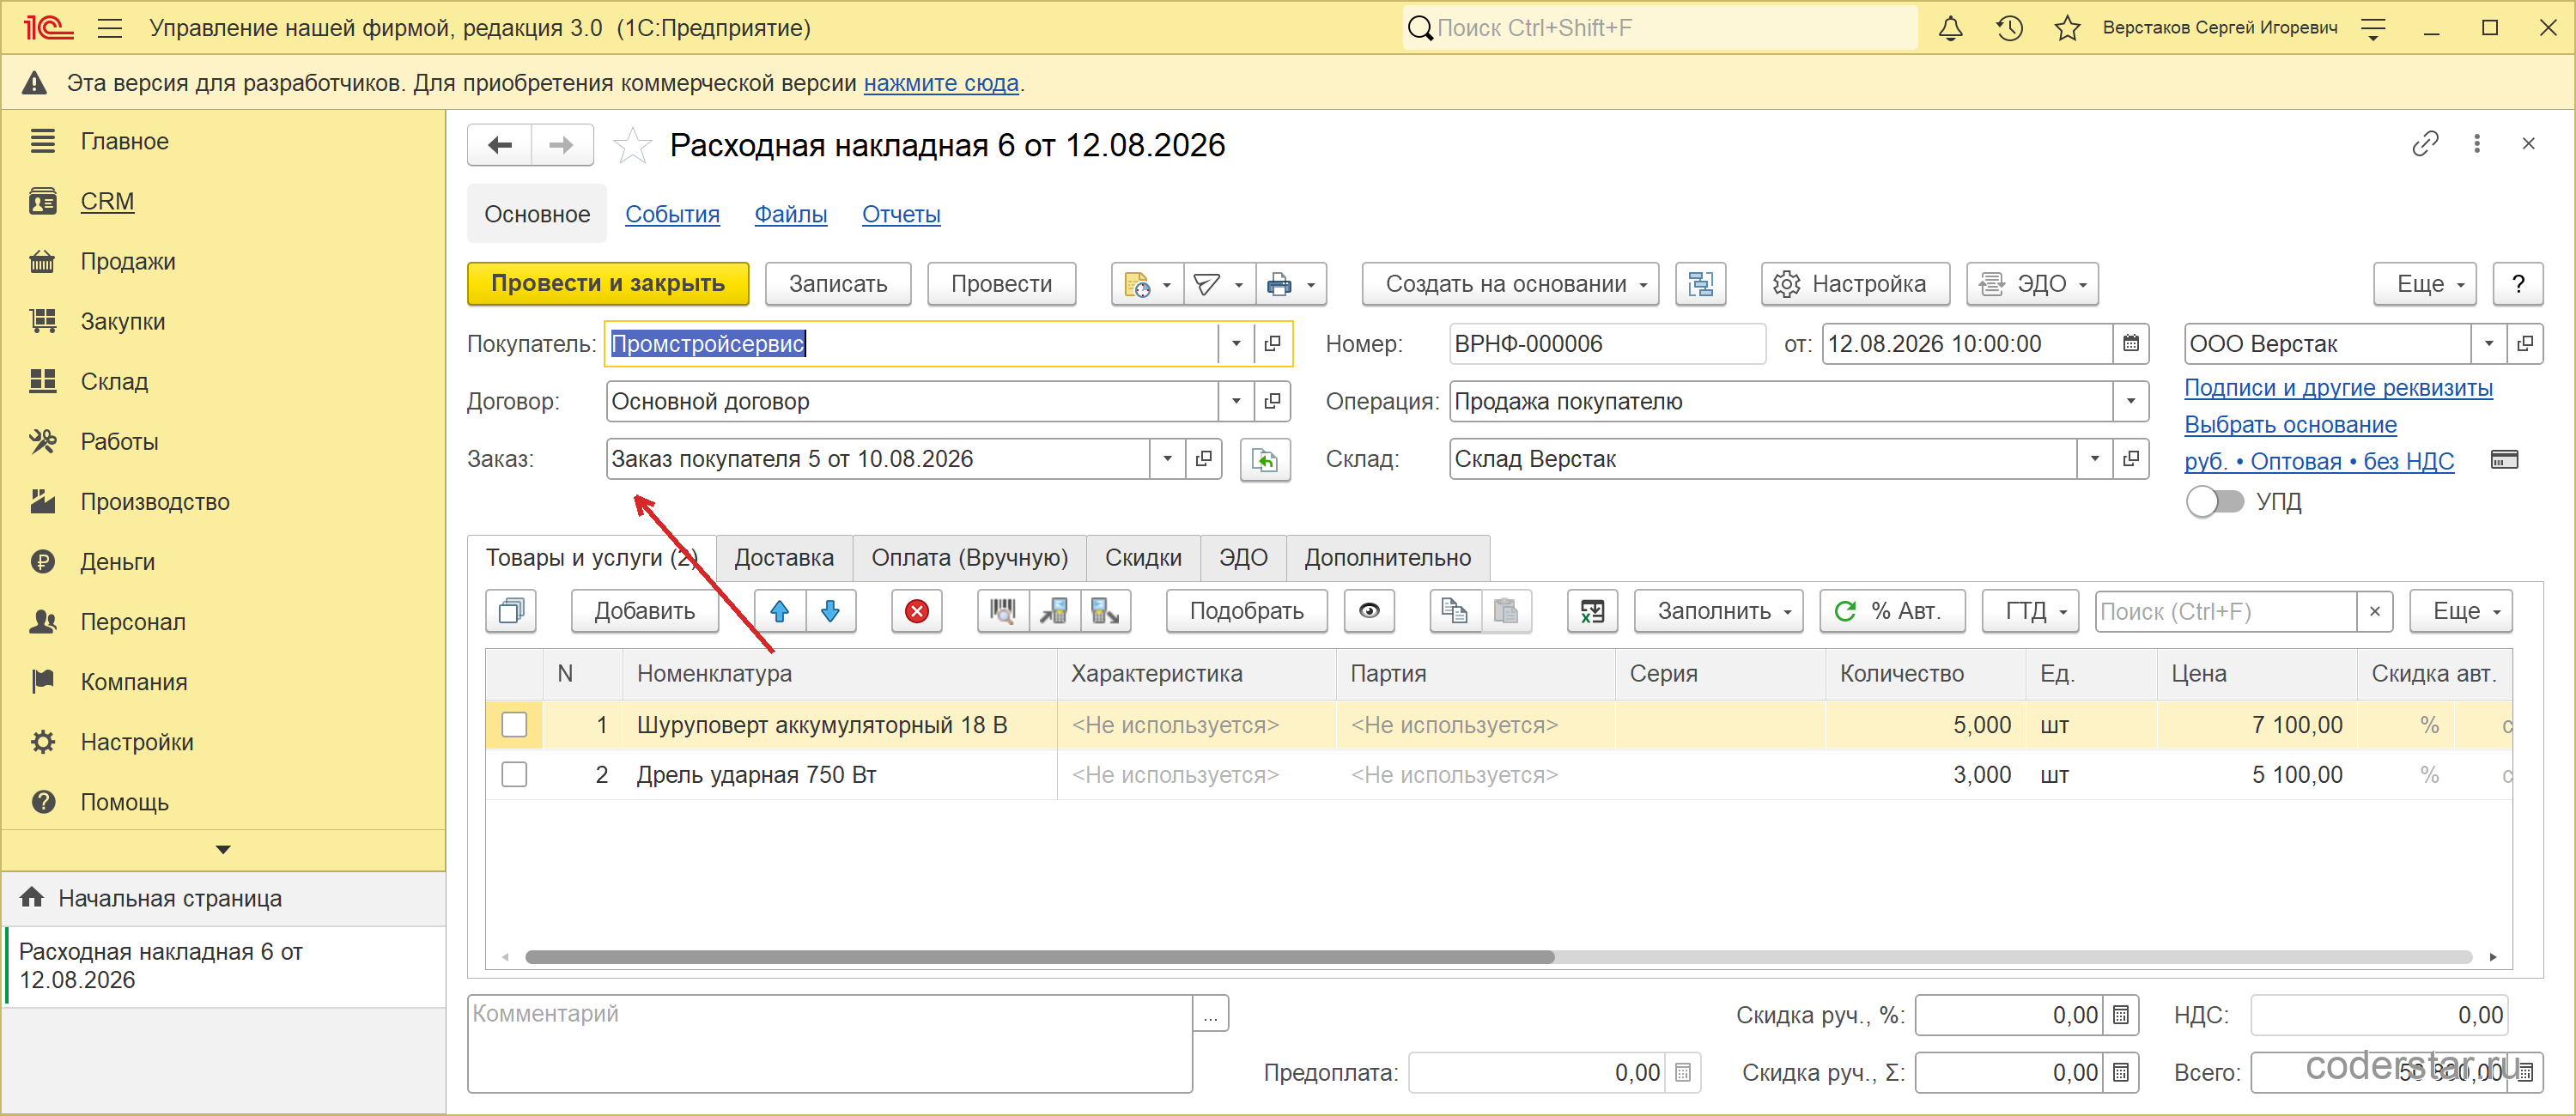The height and width of the screenshot is (1116, 2576).
Task: Focus the global search field
Action: tap(1659, 28)
